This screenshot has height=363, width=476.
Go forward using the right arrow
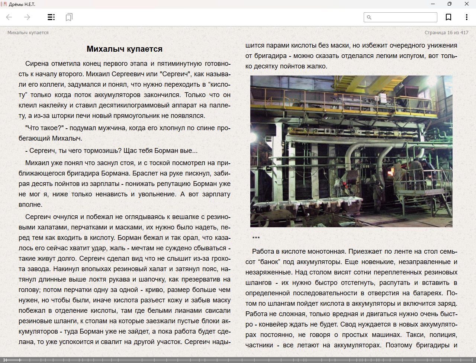[27, 17]
